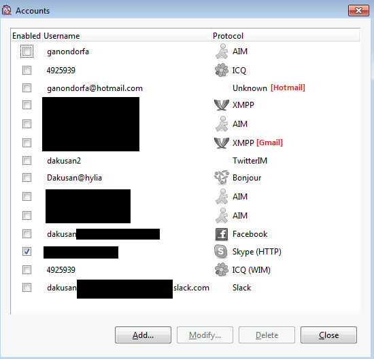Click the ICQ (WIM) flower icon
The height and width of the screenshot is (359, 374).
click(x=222, y=269)
